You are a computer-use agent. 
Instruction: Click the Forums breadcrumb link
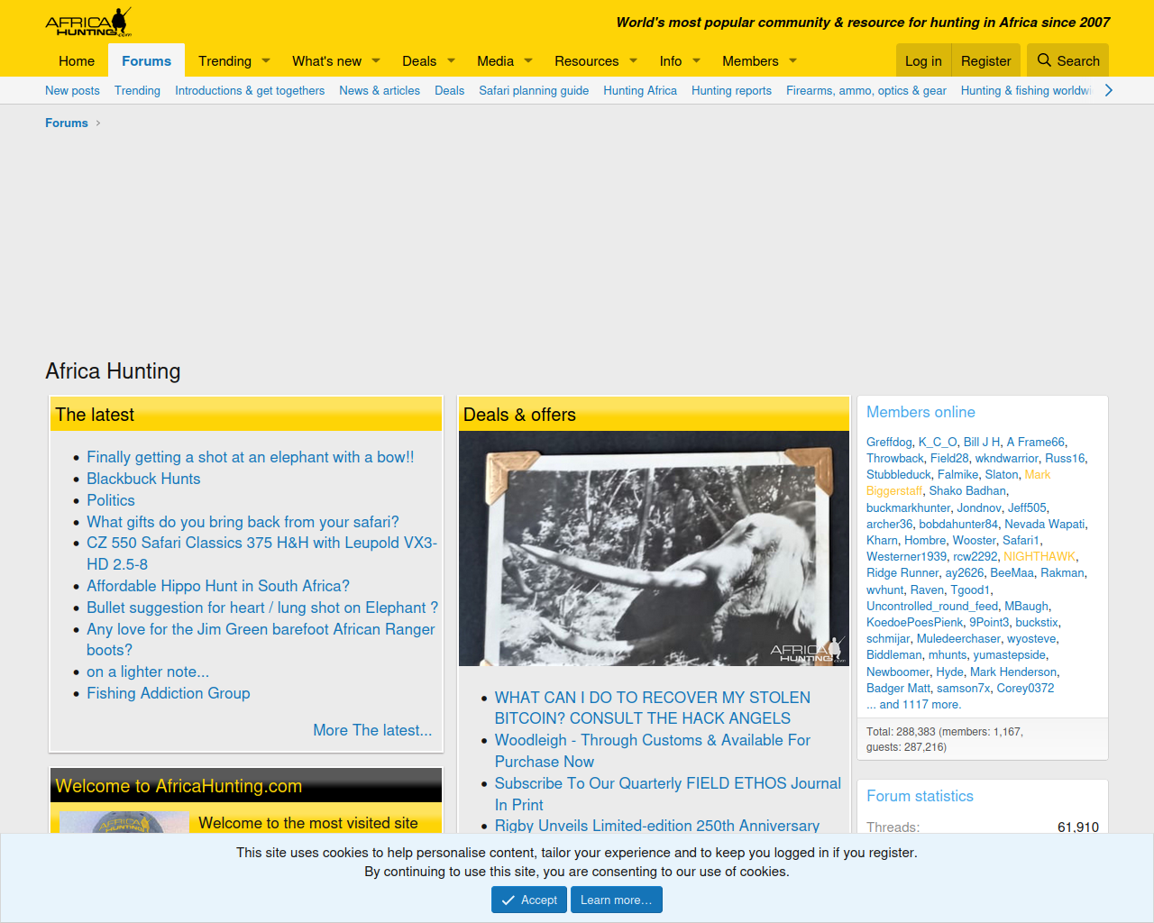pos(67,123)
